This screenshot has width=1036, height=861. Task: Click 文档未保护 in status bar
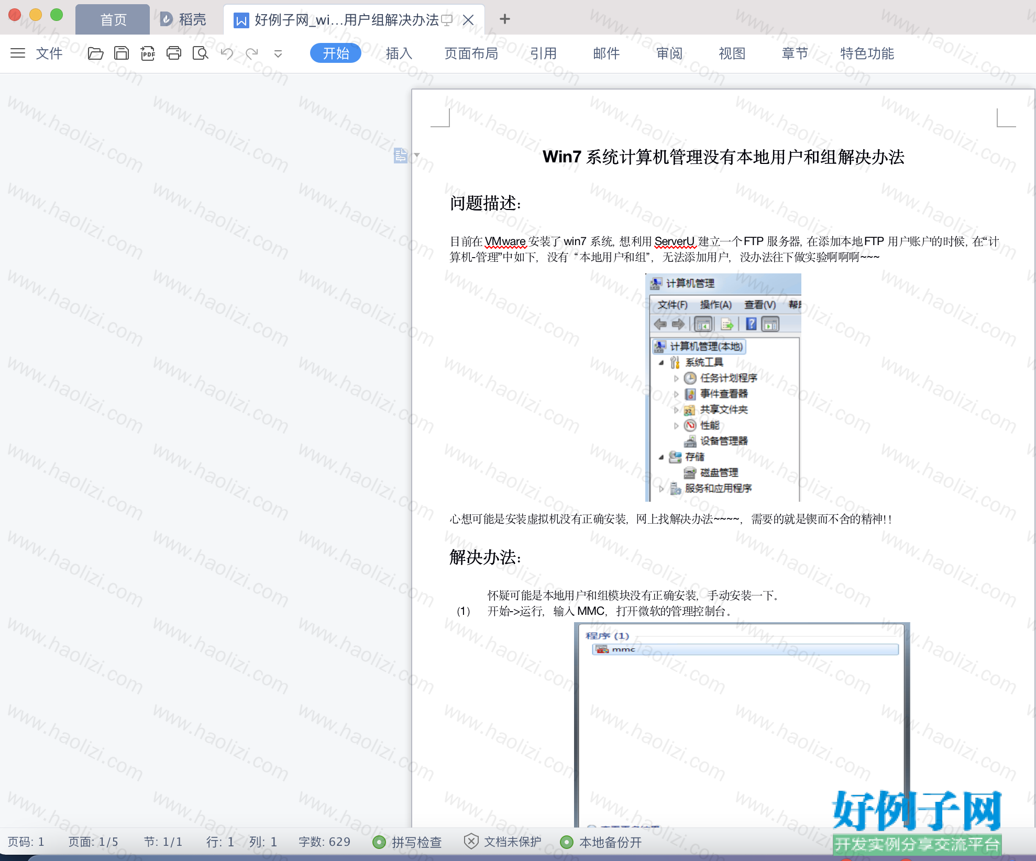click(x=503, y=842)
